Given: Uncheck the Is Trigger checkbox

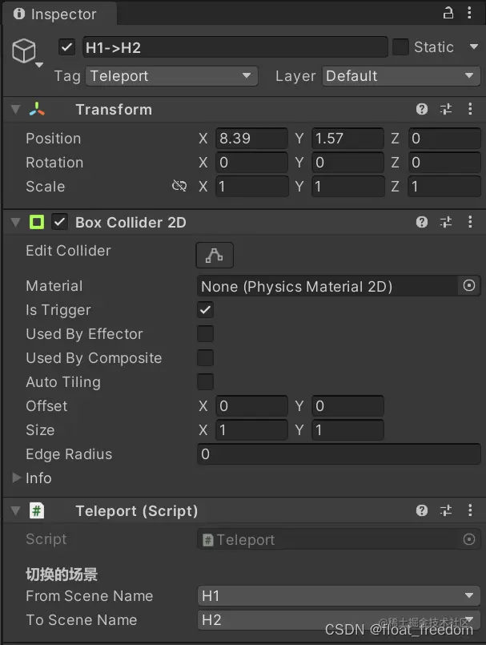Looking at the screenshot, I should pyautogui.click(x=206, y=309).
